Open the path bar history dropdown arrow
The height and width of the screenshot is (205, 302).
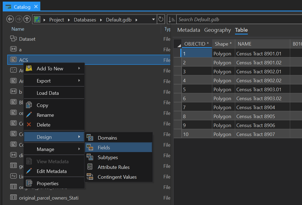pyautogui.click(x=154, y=20)
